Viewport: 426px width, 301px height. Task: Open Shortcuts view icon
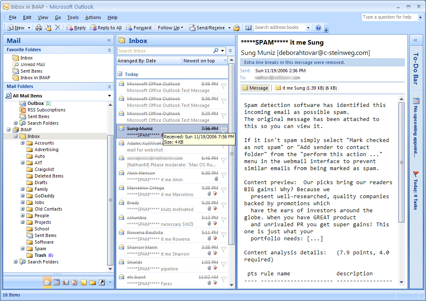pyautogui.click(x=102, y=282)
